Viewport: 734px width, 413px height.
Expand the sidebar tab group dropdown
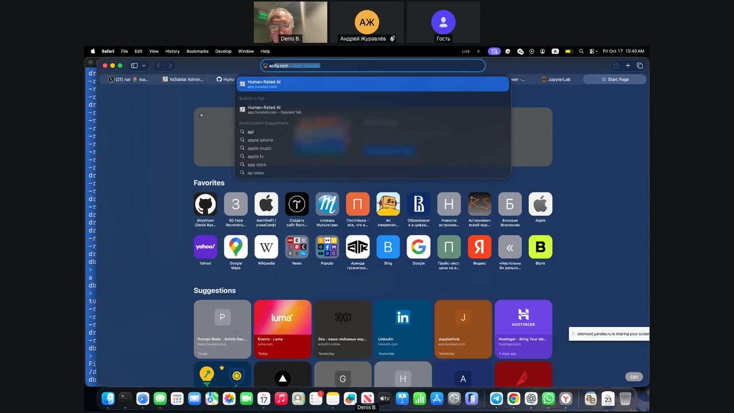coord(143,65)
